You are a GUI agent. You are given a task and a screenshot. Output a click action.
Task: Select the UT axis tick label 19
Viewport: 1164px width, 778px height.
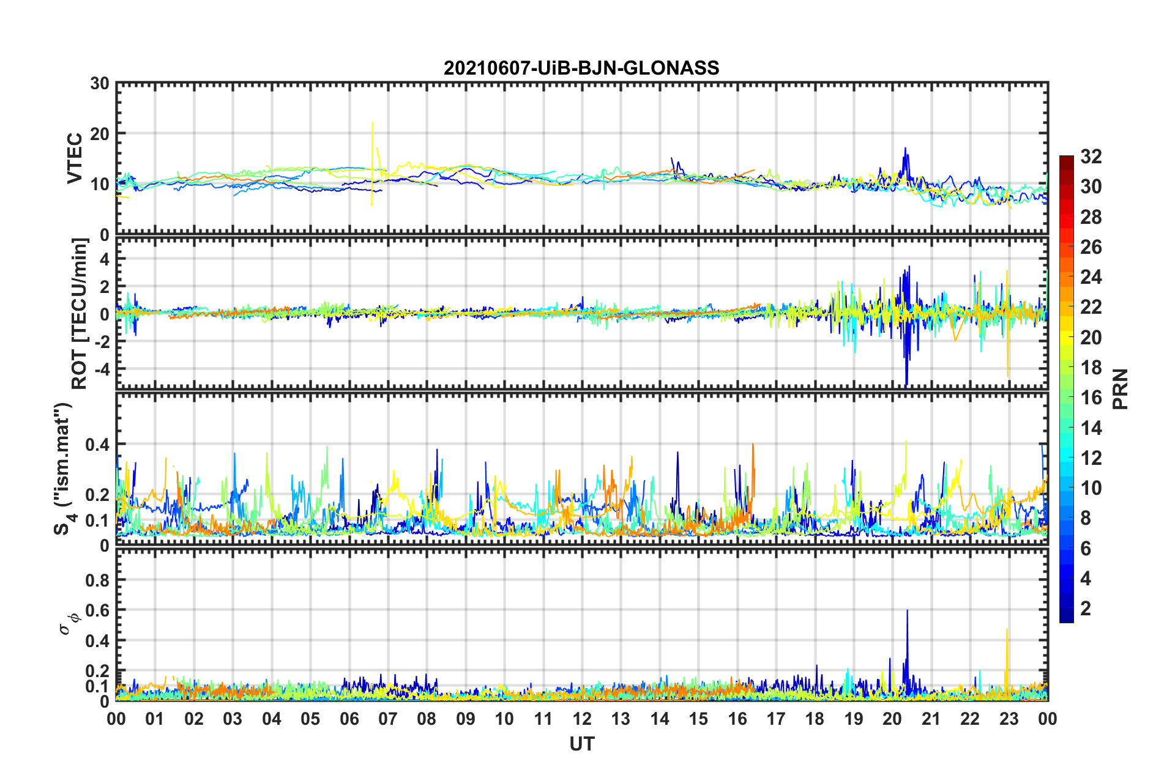point(854,719)
